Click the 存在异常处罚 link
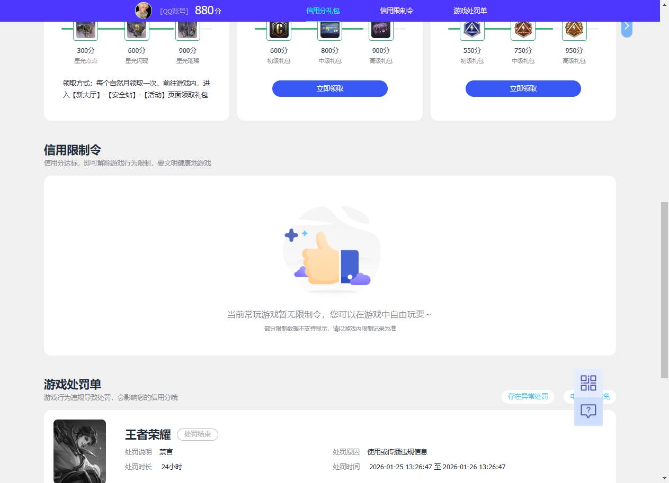The width and height of the screenshot is (669, 483). click(x=527, y=396)
